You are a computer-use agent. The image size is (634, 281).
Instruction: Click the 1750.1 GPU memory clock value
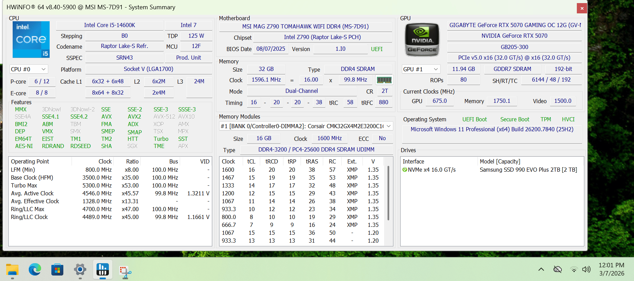click(x=502, y=101)
